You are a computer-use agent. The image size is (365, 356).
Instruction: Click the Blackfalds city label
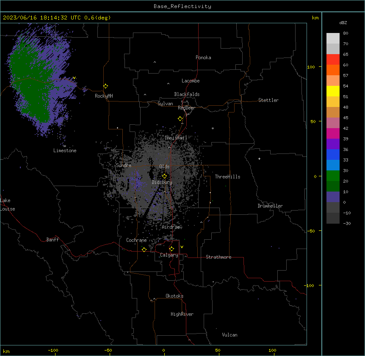tap(187, 94)
